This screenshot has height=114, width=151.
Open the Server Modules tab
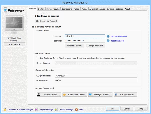coord(53,9)
